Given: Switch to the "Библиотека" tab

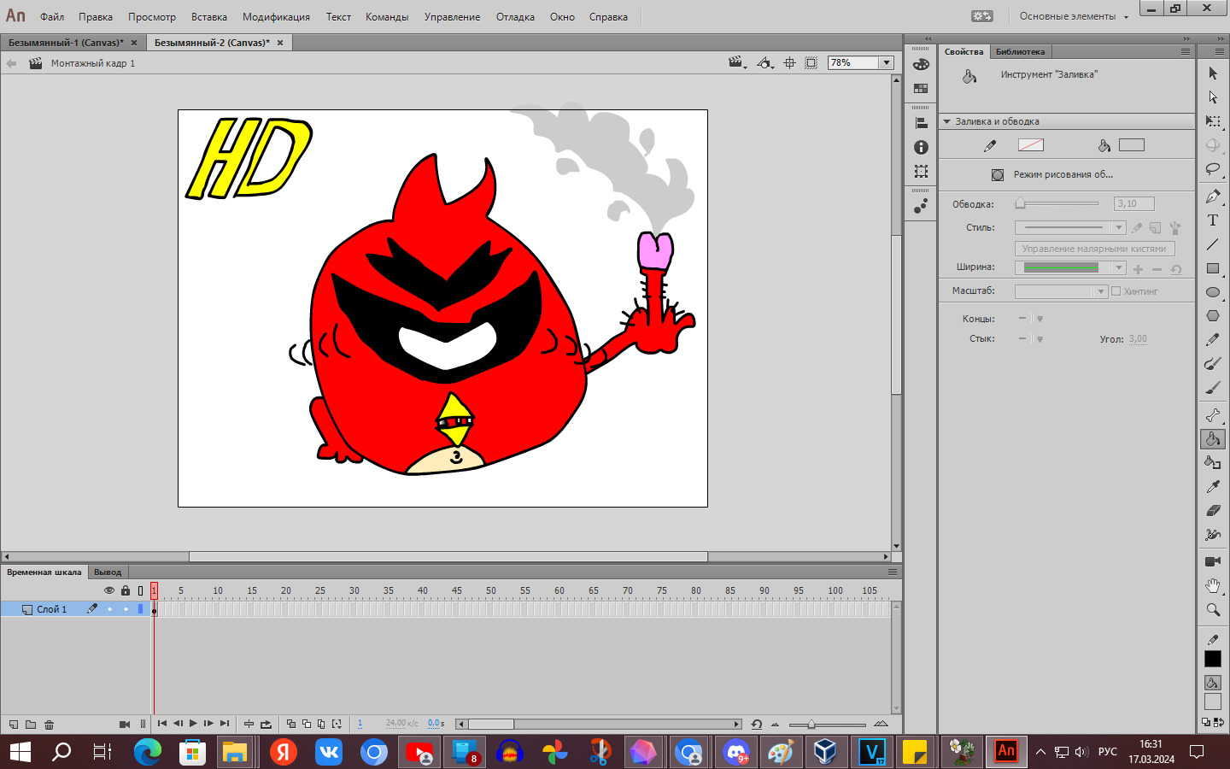Looking at the screenshot, I should (x=1020, y=52).
